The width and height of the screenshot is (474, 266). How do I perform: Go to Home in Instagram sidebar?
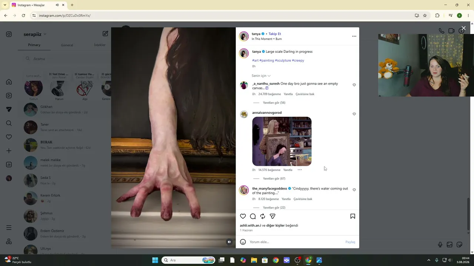(9, 82)
